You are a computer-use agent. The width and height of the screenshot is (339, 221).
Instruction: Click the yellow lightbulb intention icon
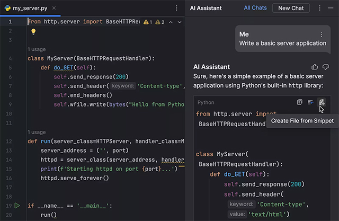33,32
